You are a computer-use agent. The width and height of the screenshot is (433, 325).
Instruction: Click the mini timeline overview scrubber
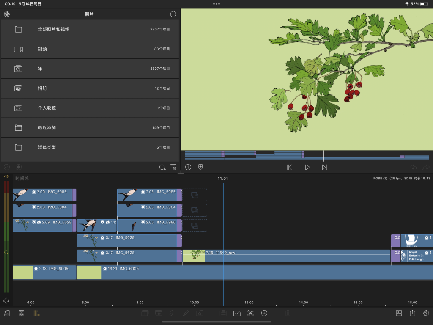coord(307,155)
